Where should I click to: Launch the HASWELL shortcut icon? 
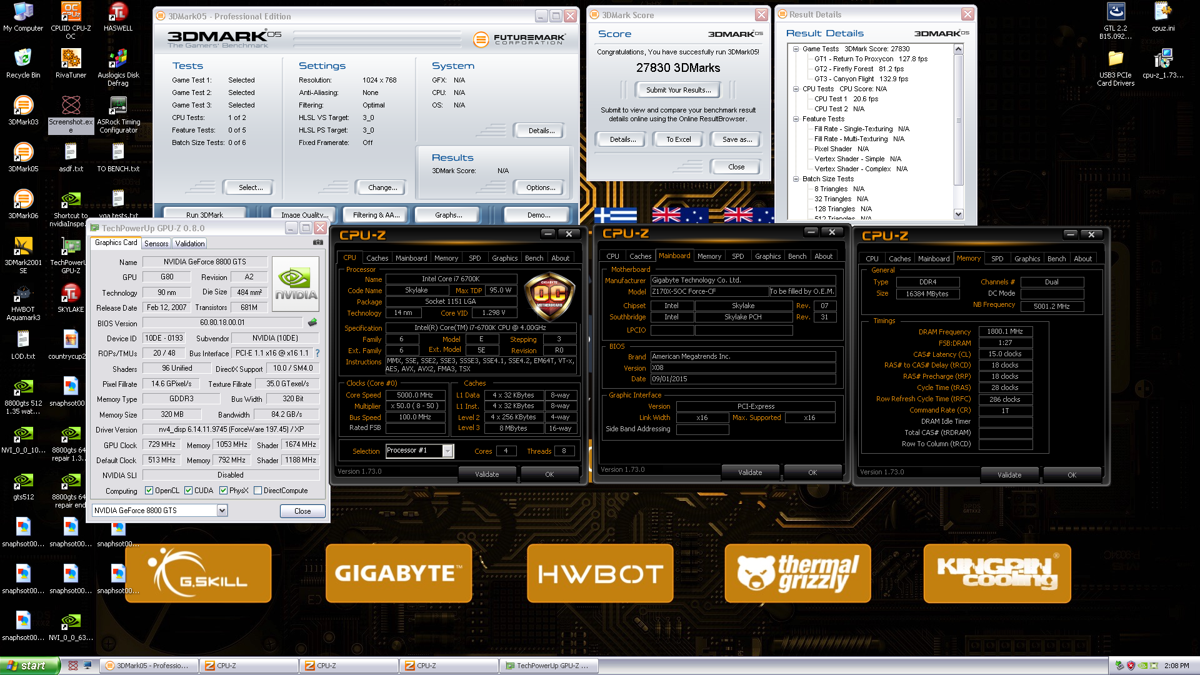coord(118,17)
